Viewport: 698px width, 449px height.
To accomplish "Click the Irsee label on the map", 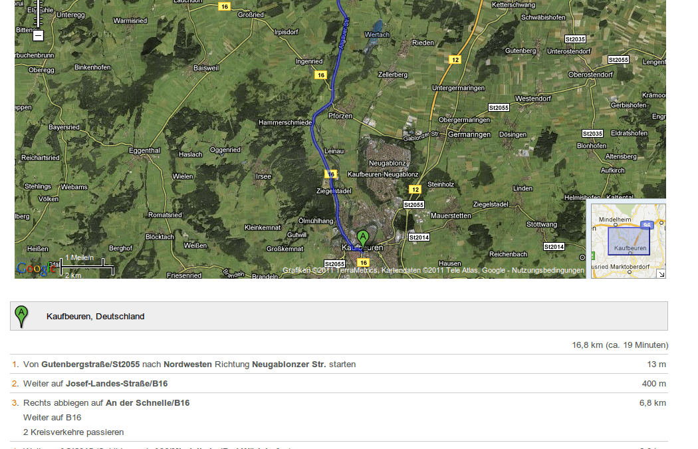I will click(263, 176).
